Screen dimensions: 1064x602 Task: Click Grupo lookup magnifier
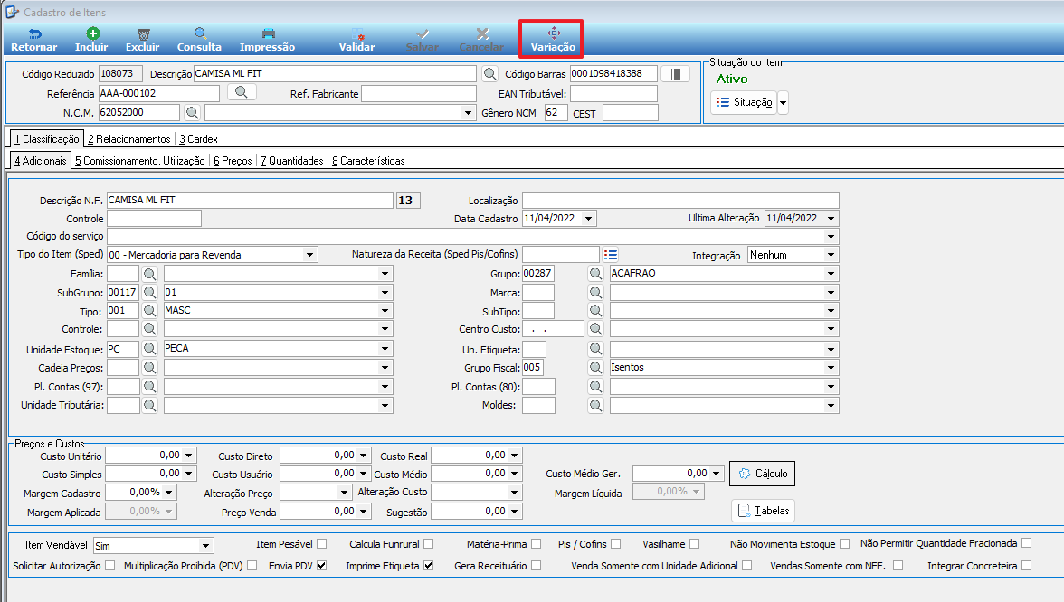595,273
